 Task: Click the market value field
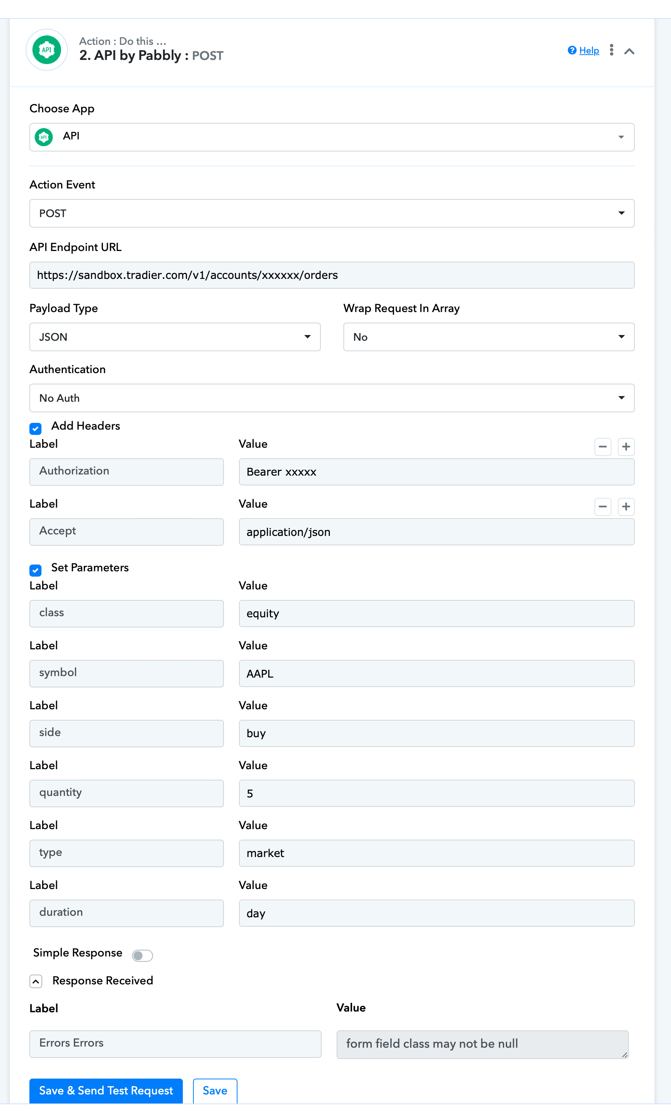437,853
